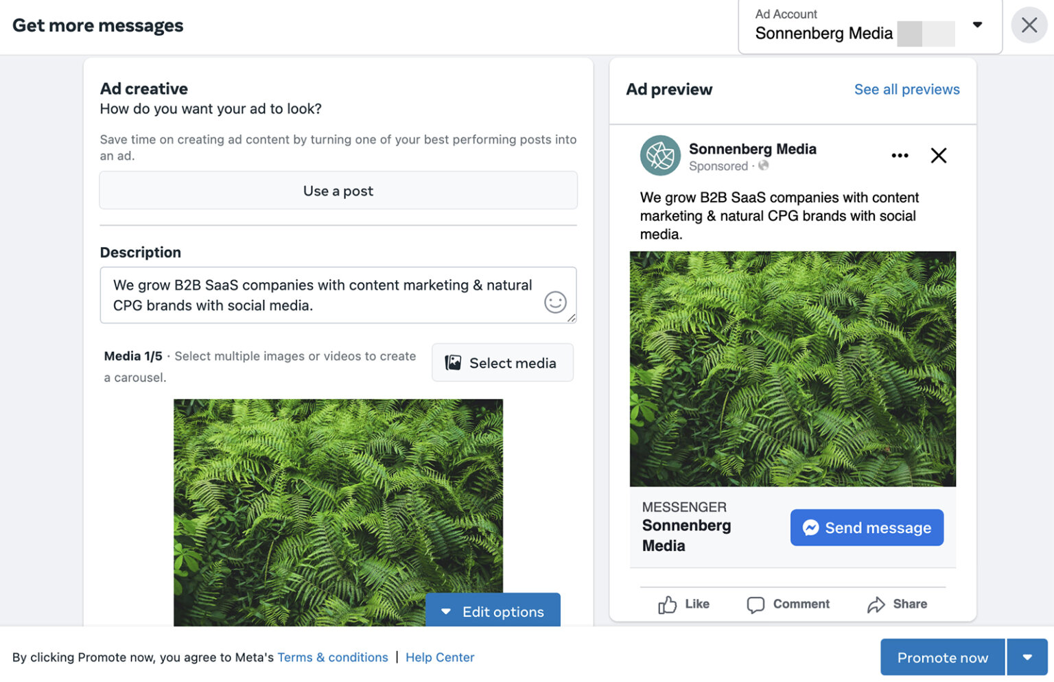Open the smiley emoji picker in Description
Screen dimensions: 1054x682
pos(556,302)
